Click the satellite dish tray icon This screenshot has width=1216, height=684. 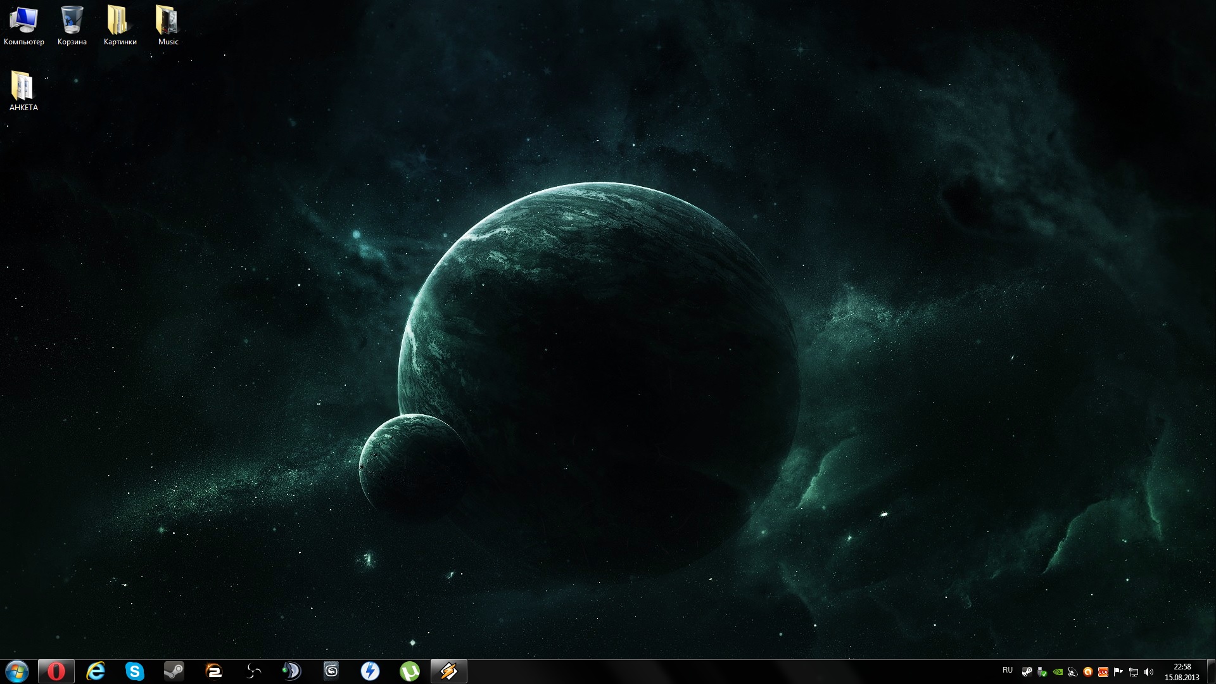(x=1073, y=672)
